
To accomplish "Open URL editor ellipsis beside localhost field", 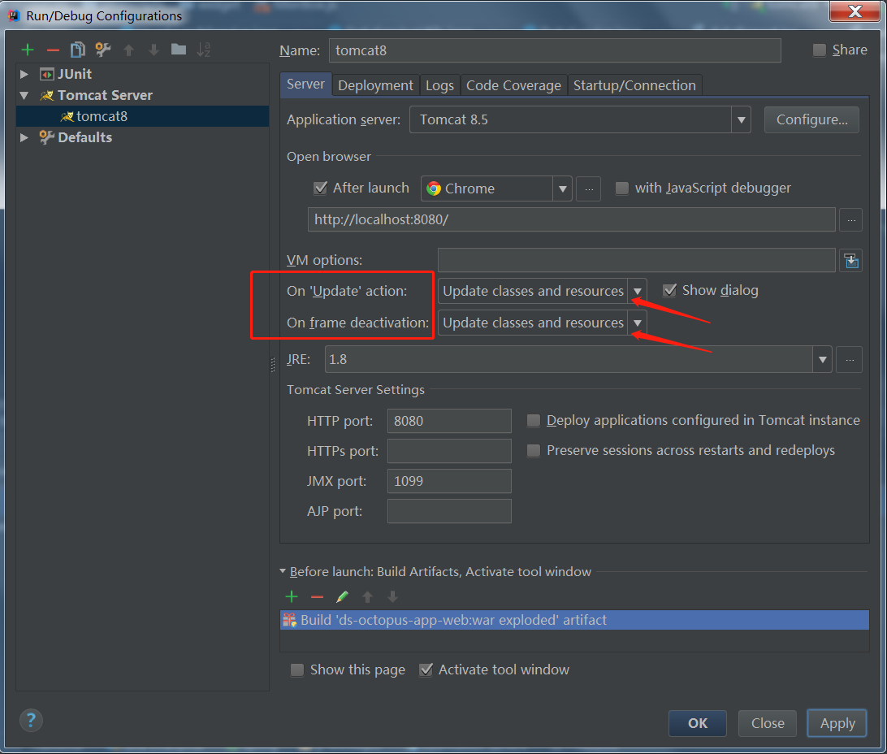I will (850, 220).
